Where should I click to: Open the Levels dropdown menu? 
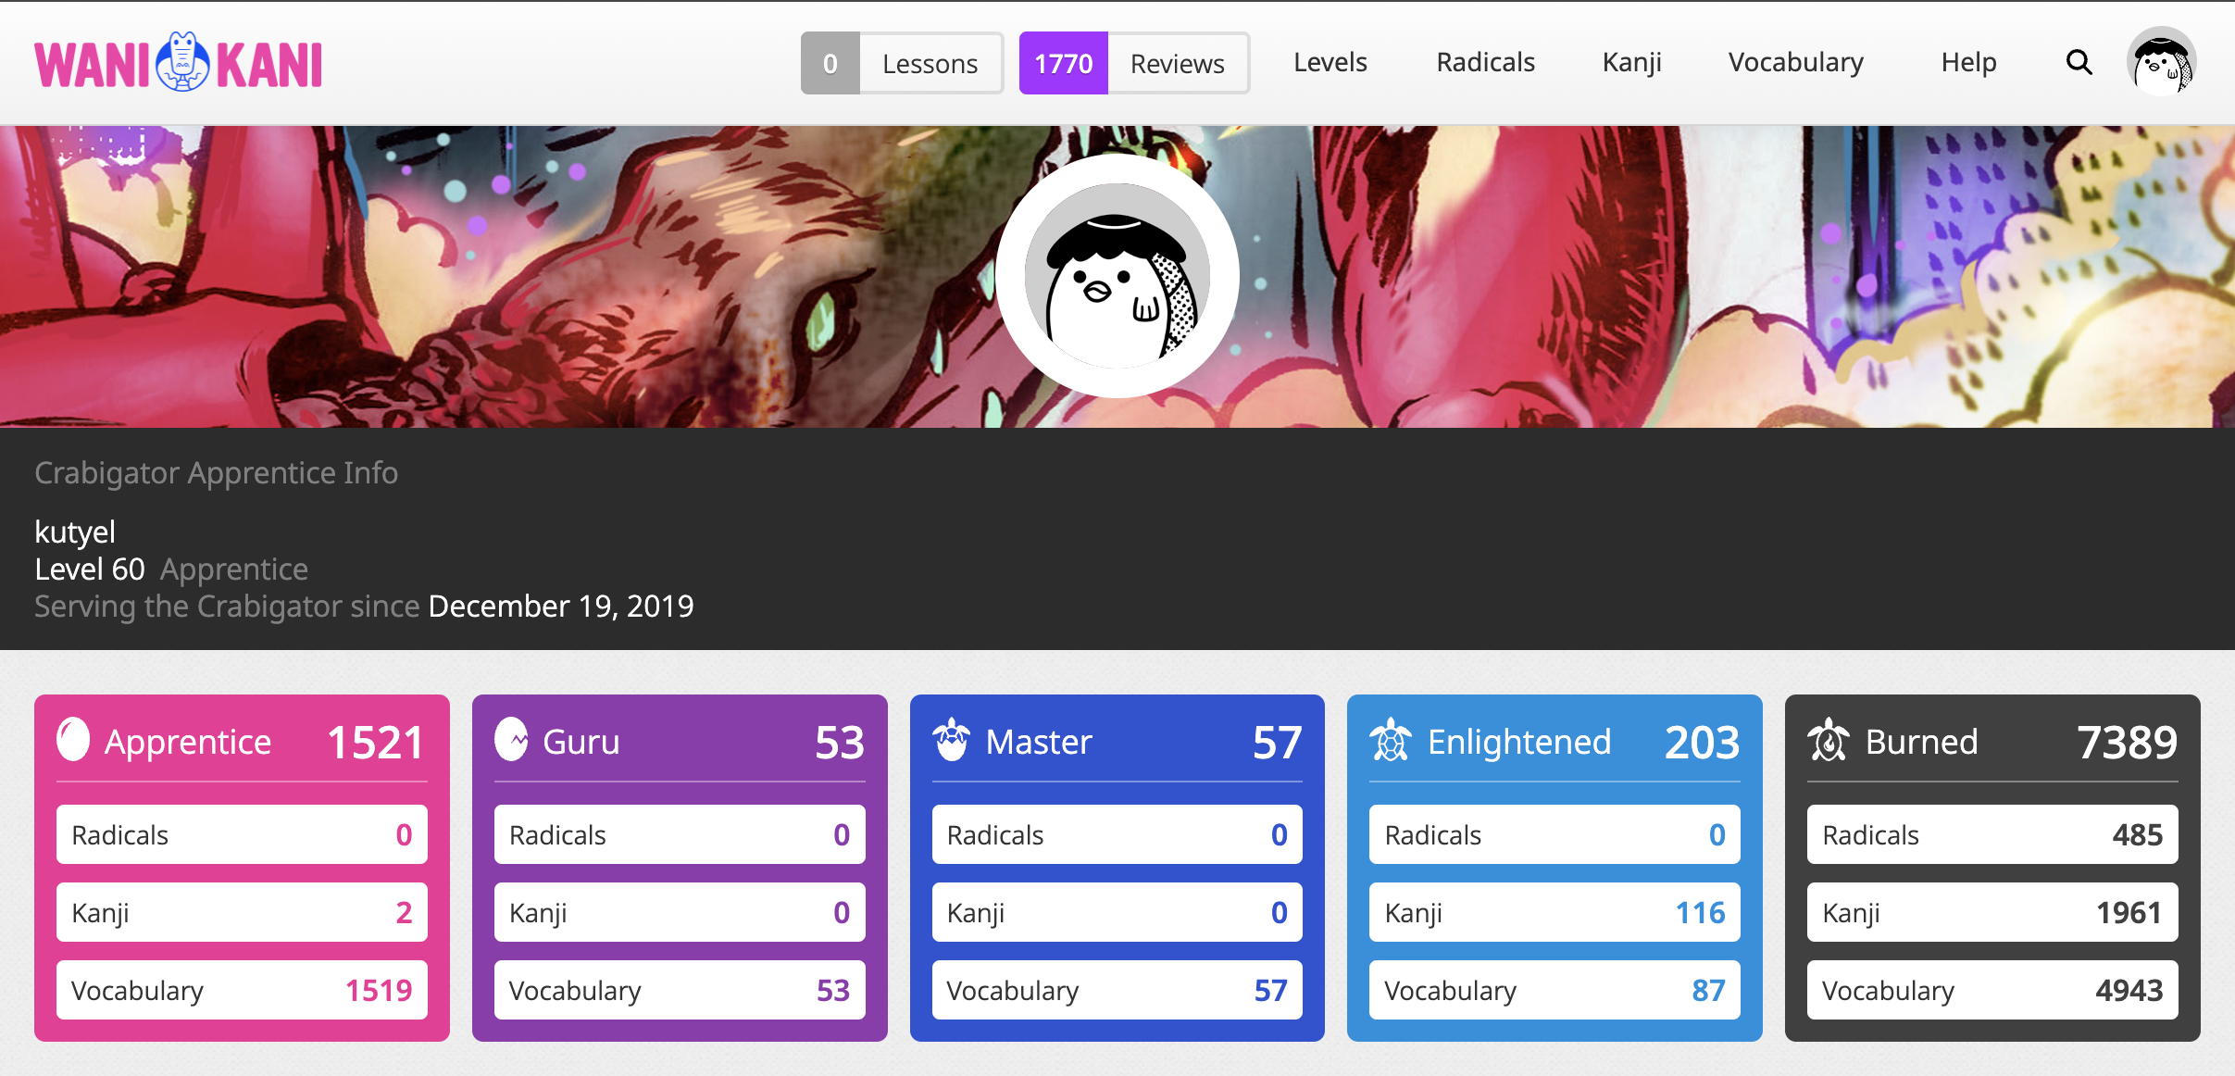coord(1330,62)
